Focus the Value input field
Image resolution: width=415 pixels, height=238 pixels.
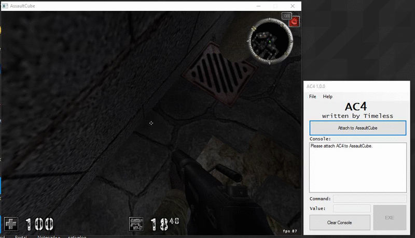pos(352,209)
